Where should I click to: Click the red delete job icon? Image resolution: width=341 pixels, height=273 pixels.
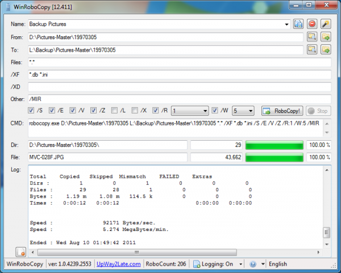[312, 24]
